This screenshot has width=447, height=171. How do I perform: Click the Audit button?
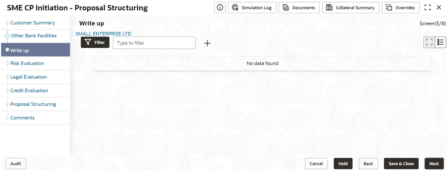tap(16, 164)
